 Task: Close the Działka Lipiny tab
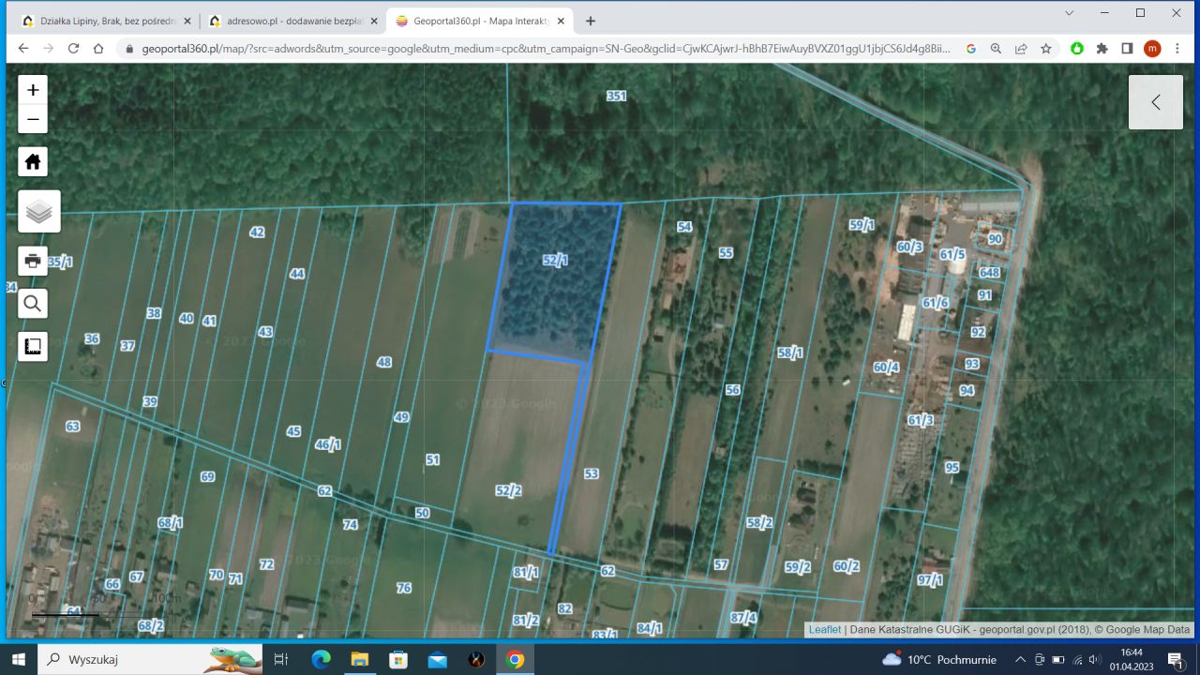click(x=187, y=21)
